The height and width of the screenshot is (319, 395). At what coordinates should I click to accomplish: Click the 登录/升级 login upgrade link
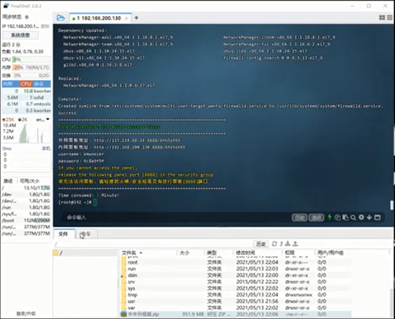[25, 313]
